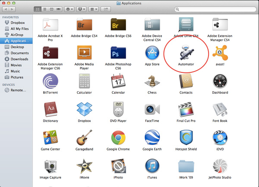Select the FaceTime app icon
This screenshot has height=187, width=259.
coord(152,109)
